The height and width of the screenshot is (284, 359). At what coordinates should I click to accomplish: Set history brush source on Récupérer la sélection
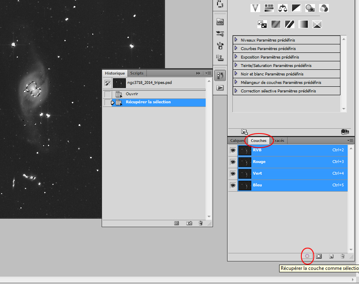(x=108, y=102)
